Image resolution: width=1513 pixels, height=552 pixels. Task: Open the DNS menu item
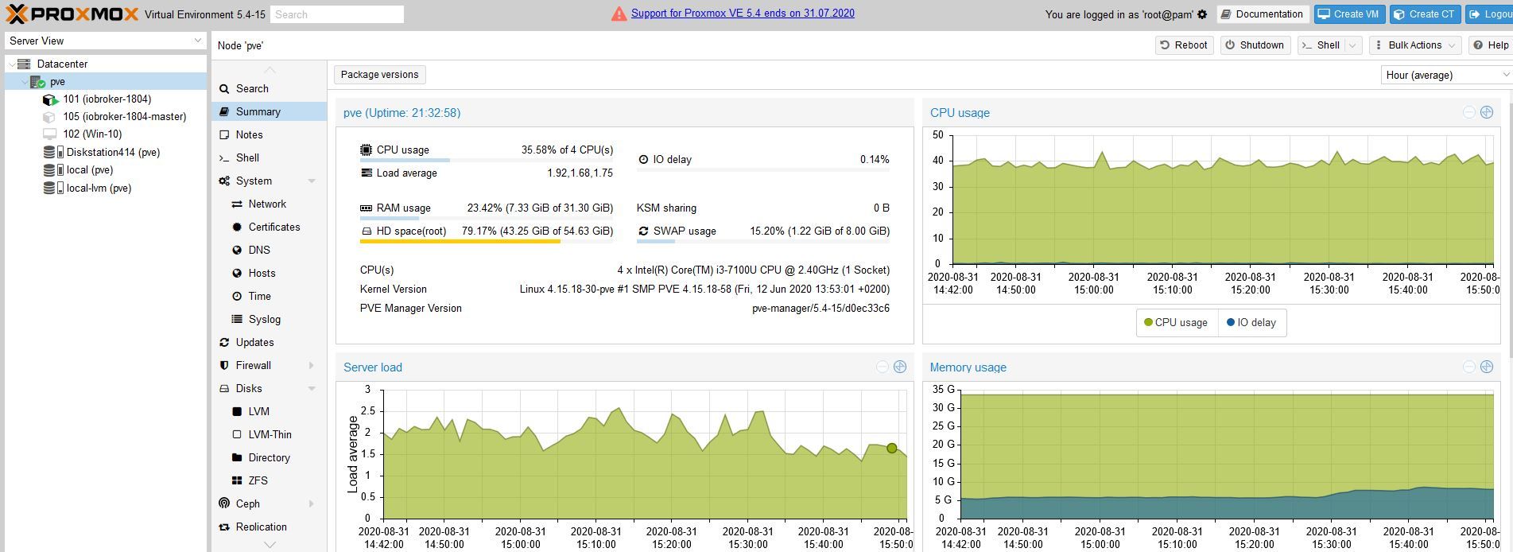click(269, 250)
